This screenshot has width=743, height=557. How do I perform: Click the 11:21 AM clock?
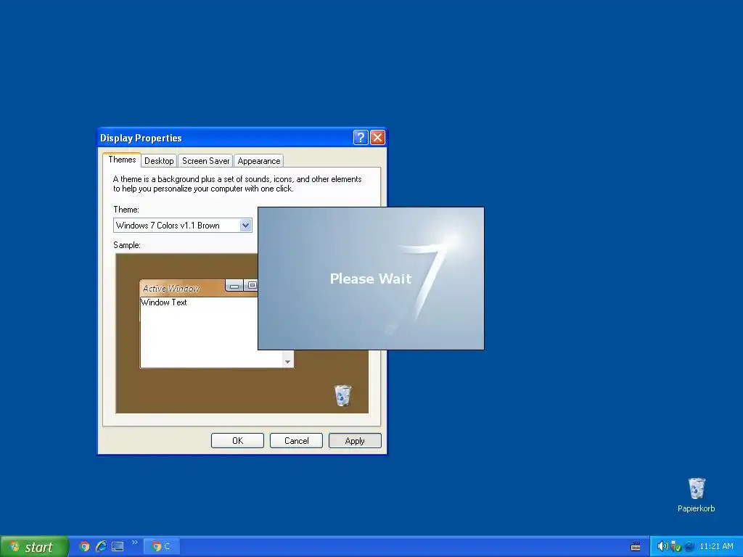[716, 547]
